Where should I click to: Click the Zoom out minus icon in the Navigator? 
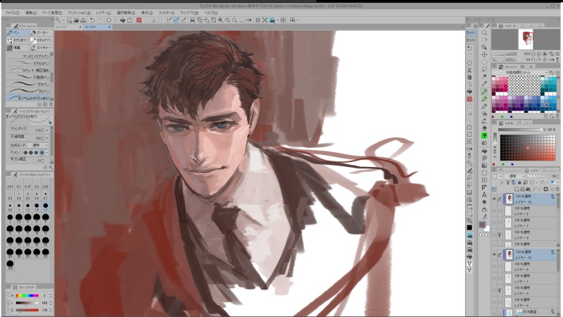(x=533, y=54)
